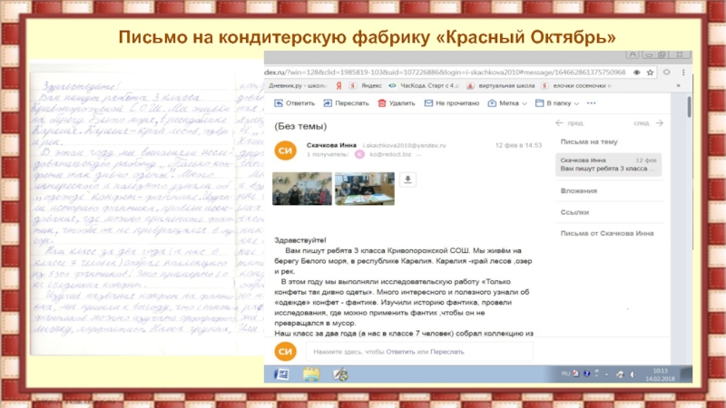The height and width of the screenshot is (408, 726).
Task: Open the виртуальная школа bookmark
Action: (501, 85)
